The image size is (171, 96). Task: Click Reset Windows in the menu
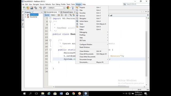click(92, 47)
